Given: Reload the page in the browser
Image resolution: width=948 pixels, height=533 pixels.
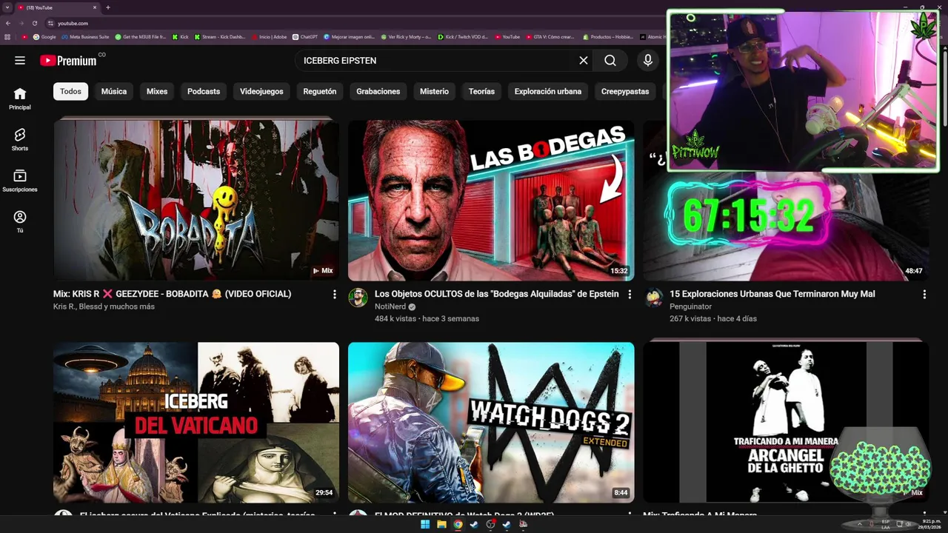Looking at the screenshot, I should tap(34, 23).
